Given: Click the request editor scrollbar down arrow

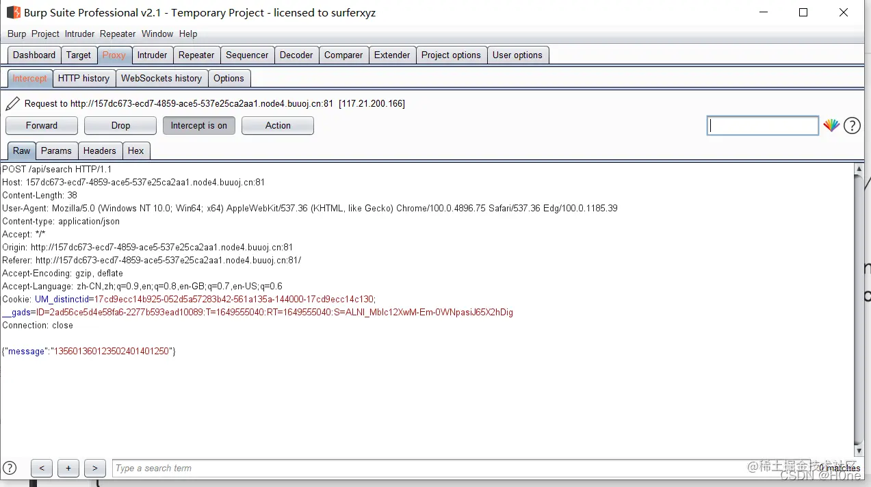Looking at the screenshot, I should coord(859,451).
